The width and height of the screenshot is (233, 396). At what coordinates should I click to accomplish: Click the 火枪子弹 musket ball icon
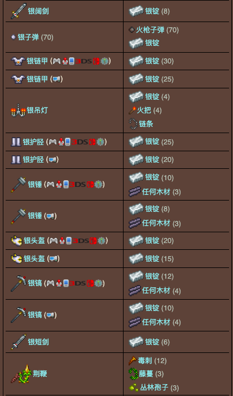tap(131, 30)
